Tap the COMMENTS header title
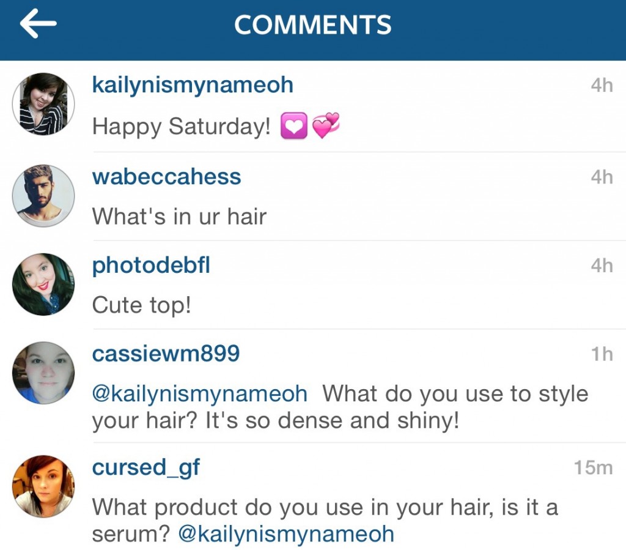 [313, 24]
